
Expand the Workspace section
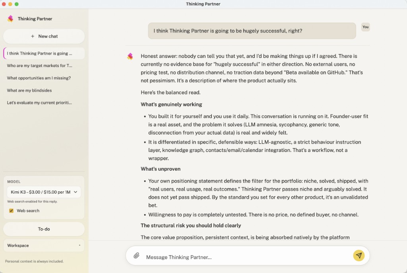[44, 245]
